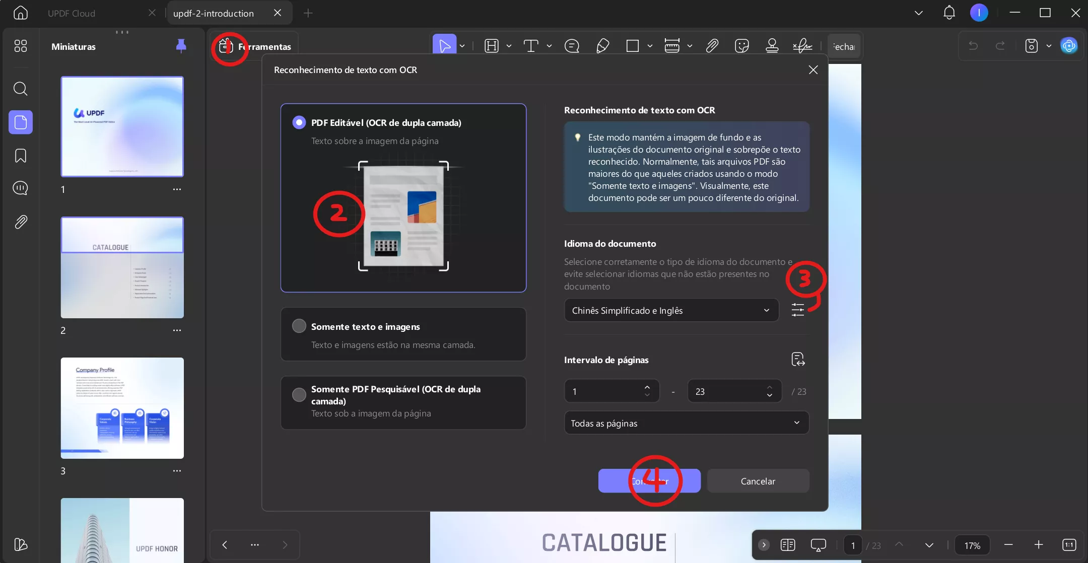Expand the text tool dropdown arrow
Screen dimensions: 1088x563
pyautogui.click(x=549, y=46)
